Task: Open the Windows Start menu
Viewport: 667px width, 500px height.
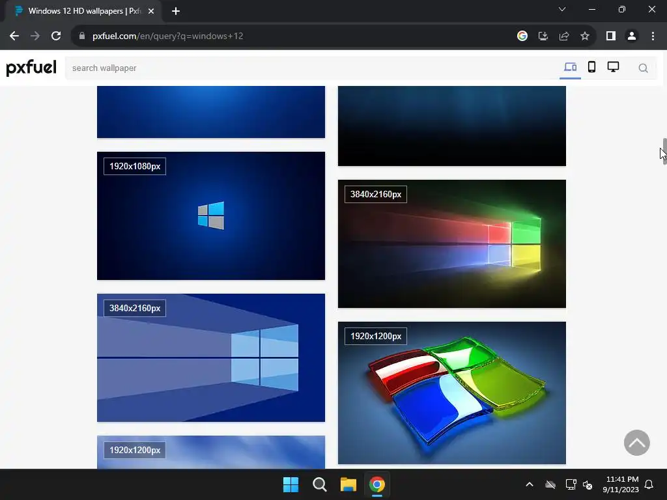Action: click(x=291, y=484)
